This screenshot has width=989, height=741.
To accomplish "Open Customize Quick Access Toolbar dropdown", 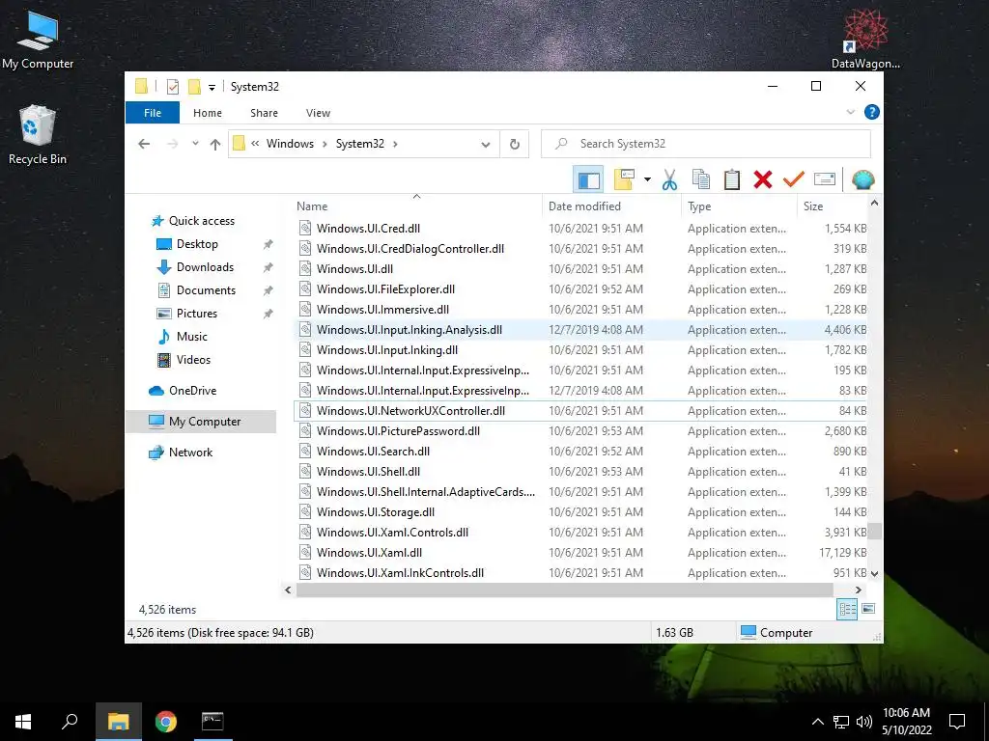I will click(x=212, y=88).
